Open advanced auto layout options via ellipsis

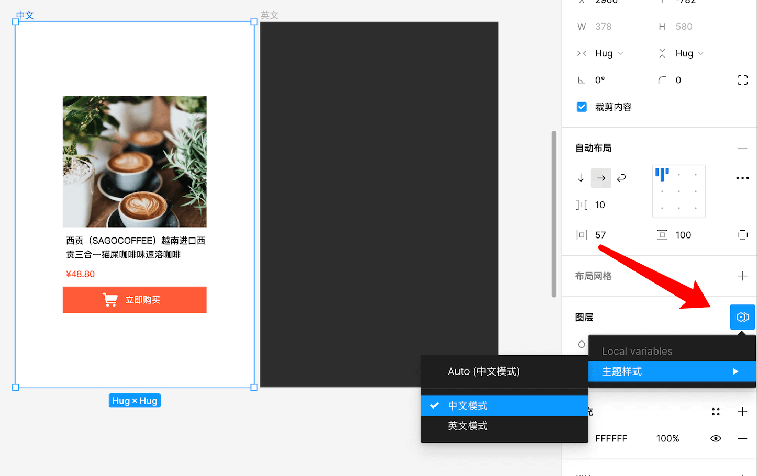coord(742,178)
